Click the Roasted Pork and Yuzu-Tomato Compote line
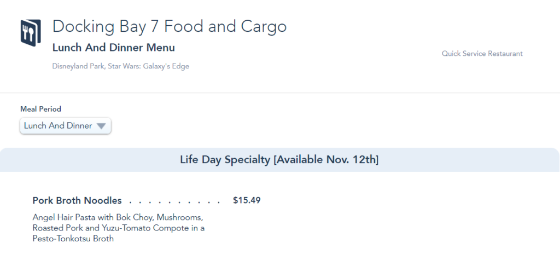Viewport: 560px width, 266px height. (x=118, y=228)
